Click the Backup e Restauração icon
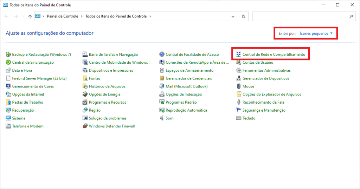Screen dimensions: 360x189 pos(8,55)
